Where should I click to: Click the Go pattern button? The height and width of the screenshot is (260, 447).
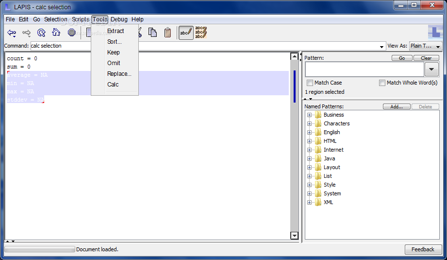coord(402,58)
